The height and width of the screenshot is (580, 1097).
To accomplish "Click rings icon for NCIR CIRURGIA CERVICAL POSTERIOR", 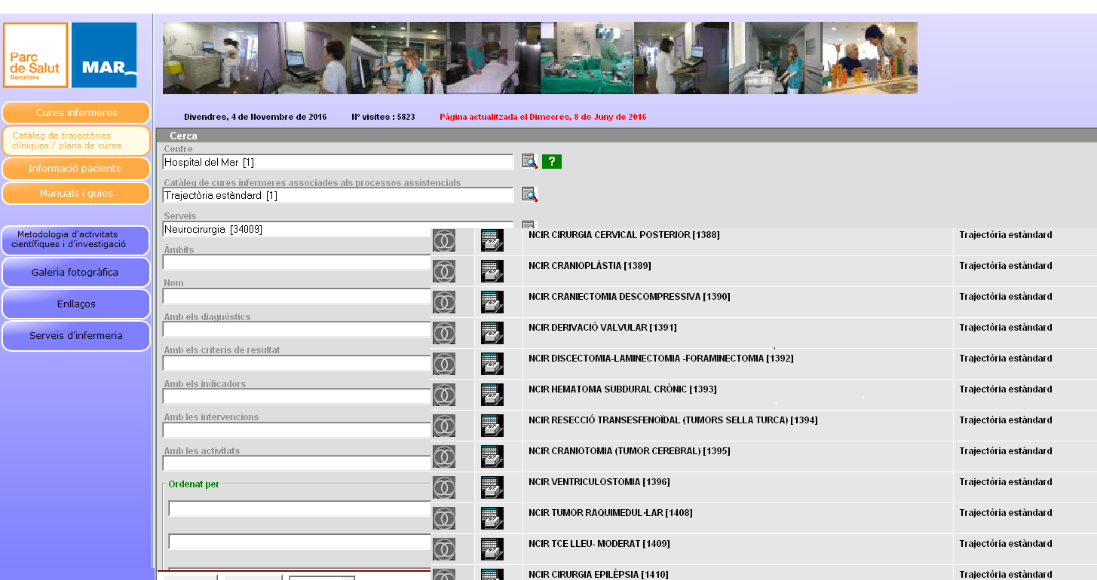I will pos(444,240).
